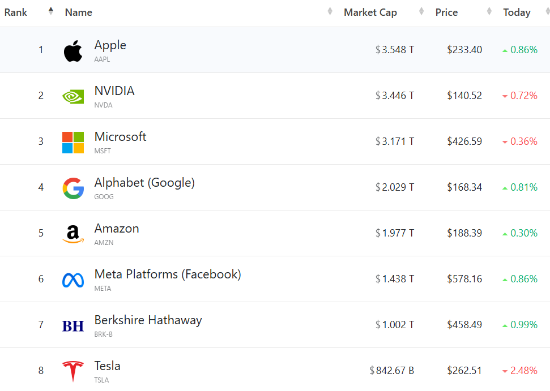Click the Today column header
Viewport: 550px width, 391px height.
pyautogui.click(x=517, y=12)
